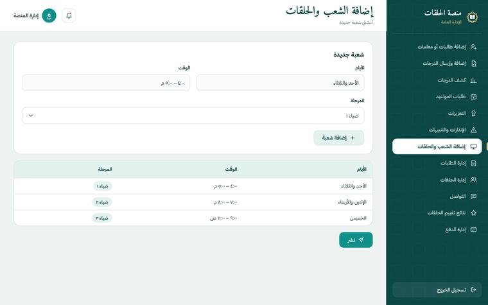Screen dimensions: 488x305
Task: Click the إضافة شعبة button
Action: point(338,138)
